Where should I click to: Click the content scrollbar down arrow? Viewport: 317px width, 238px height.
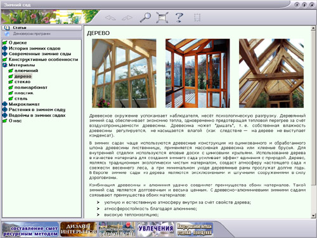click(313, 216)
